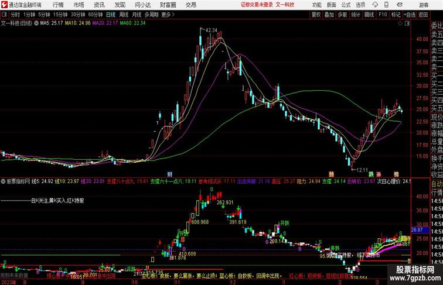Screen dimensions: 443x285
Task: Open the 功能 menu
Action: (316, 5)
